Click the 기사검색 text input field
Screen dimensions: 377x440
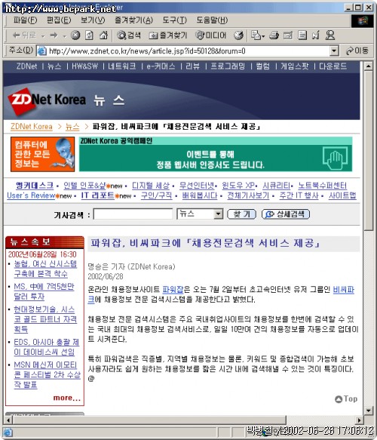(133, 214)
